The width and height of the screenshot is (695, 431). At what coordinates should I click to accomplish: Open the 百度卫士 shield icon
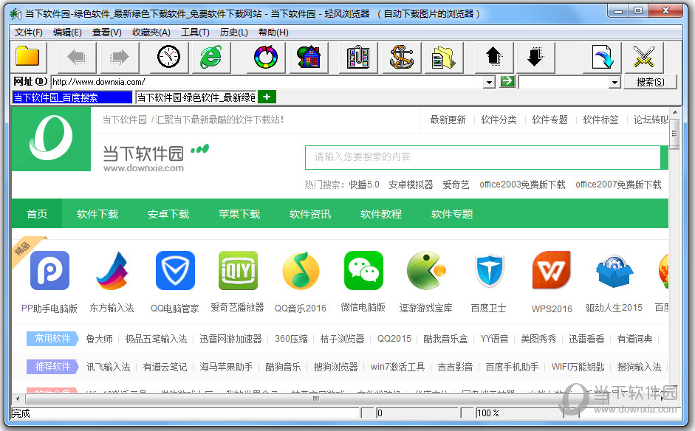(x=489, y=270)
